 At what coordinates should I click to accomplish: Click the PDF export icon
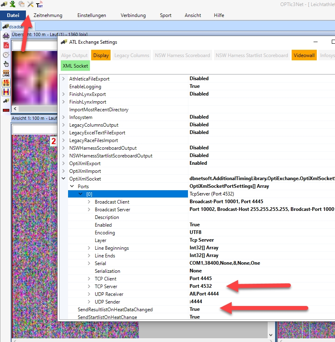coord(6,45)
